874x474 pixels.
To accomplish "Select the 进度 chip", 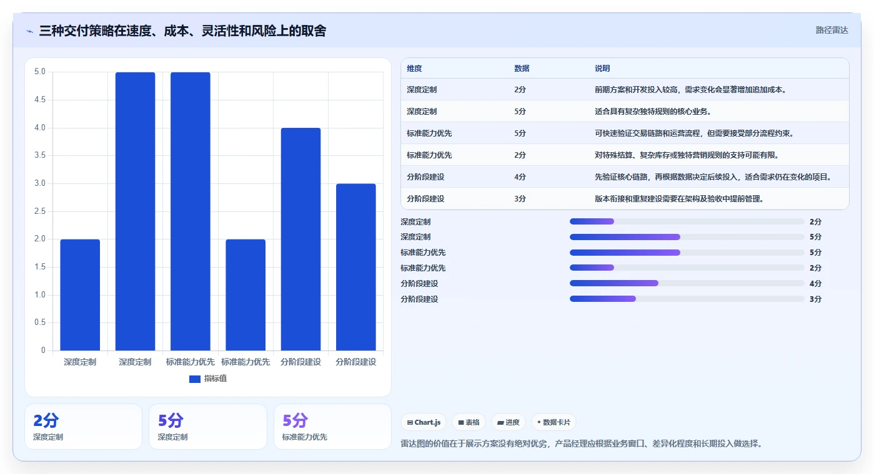I will (509, 422).
